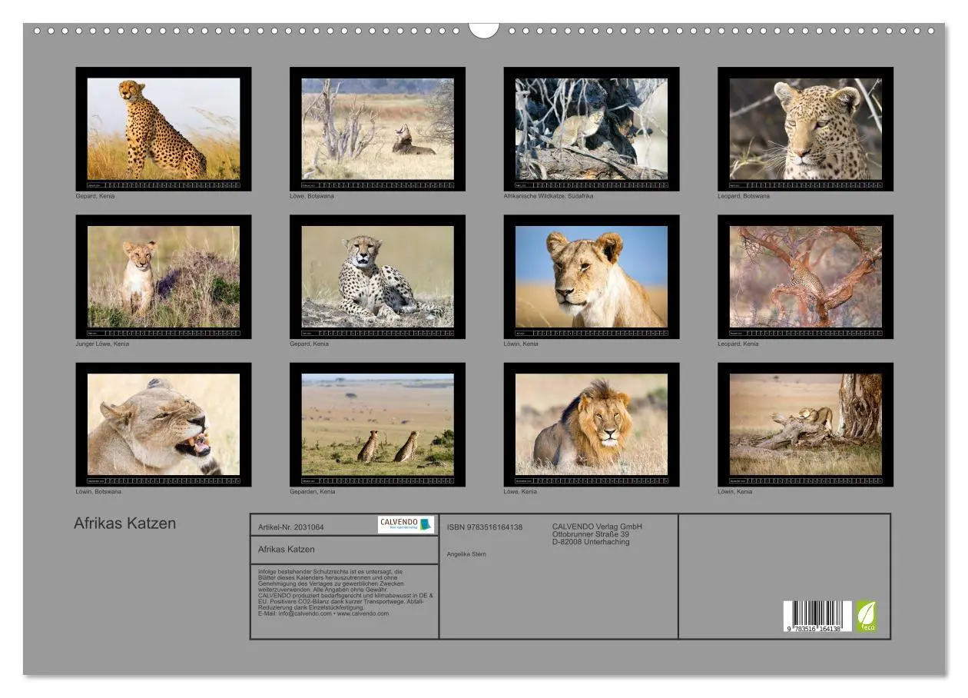Click the large 'Afrikas Katzen' title
The height and width of the screenshot is (698, 968).
(125, 523)
